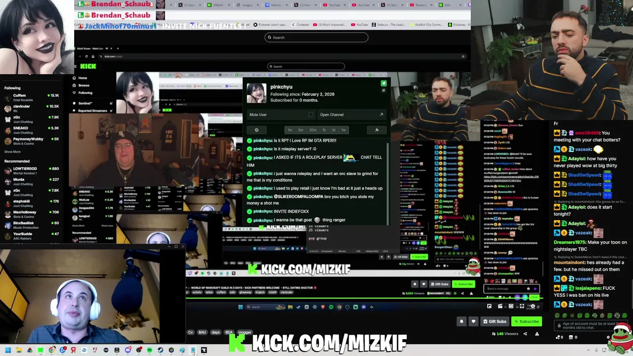Click the 149 Viewers count
The width and height of the screenshot is (633, 356).
click(505, 334)
